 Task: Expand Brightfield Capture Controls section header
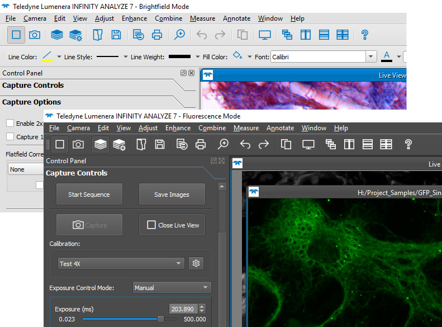[33, 86]
